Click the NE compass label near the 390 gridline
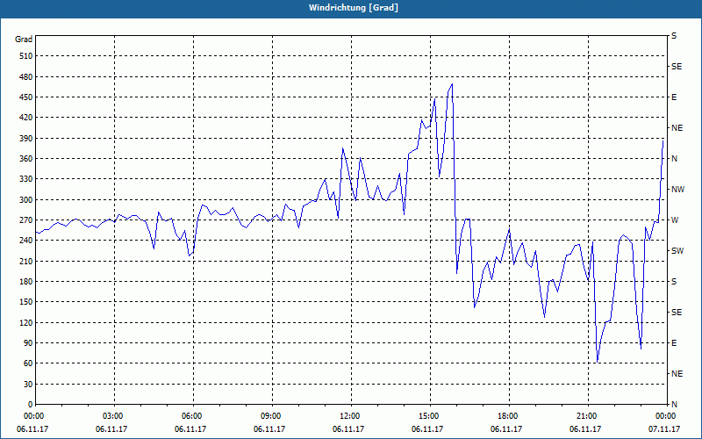Viewport: 702px width, 439px height. coord(677,128)
